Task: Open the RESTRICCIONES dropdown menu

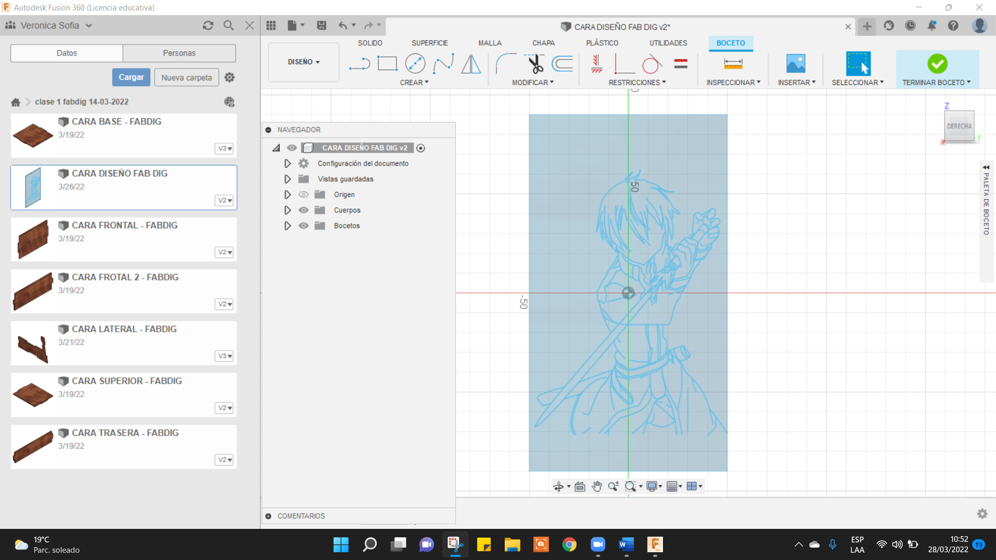Action: coord(637,82)
